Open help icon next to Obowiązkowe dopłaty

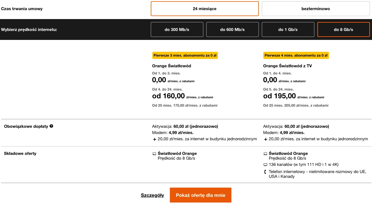[x=51, y=126]
